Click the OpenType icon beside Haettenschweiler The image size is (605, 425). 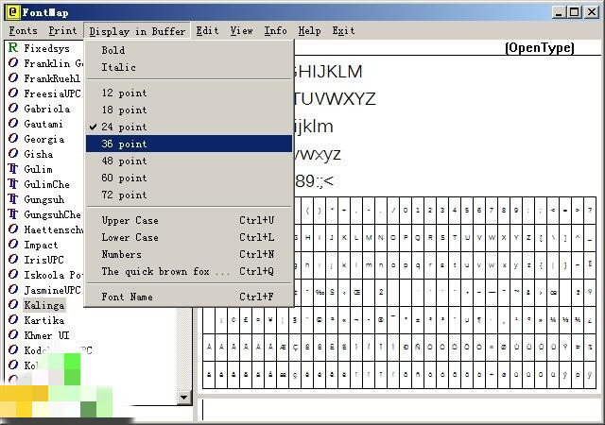(x=13, y=229)
